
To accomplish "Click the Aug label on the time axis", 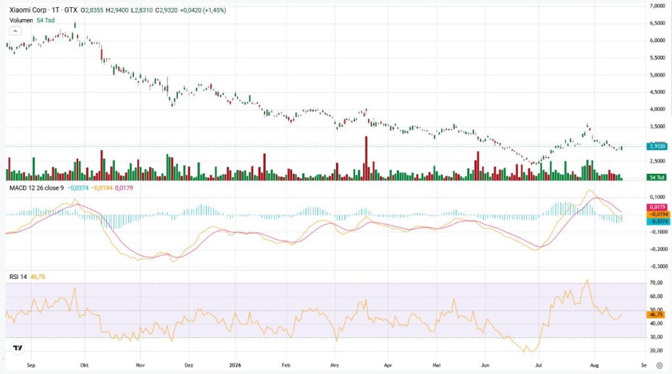I will [x=594, y=365].
